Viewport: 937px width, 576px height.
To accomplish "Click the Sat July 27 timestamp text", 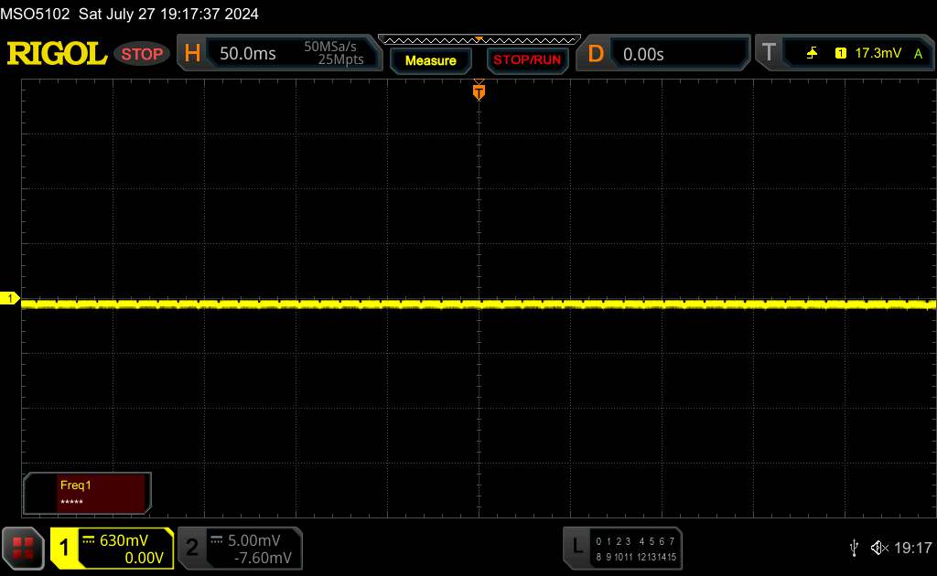I will (x=168, y=14).
